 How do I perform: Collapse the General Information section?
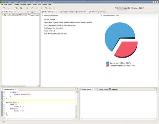click(x=43, y=16)
